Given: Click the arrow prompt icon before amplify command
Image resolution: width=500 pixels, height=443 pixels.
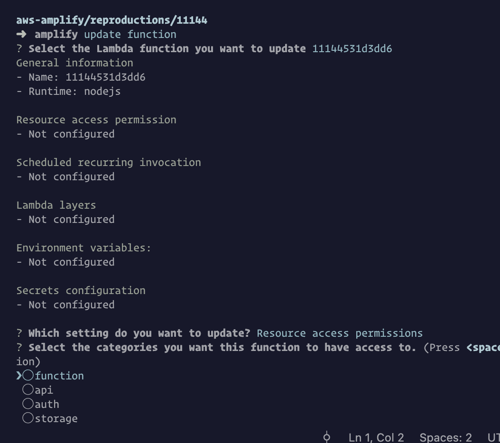Looking at the screenshot, I should click(20, 34).
